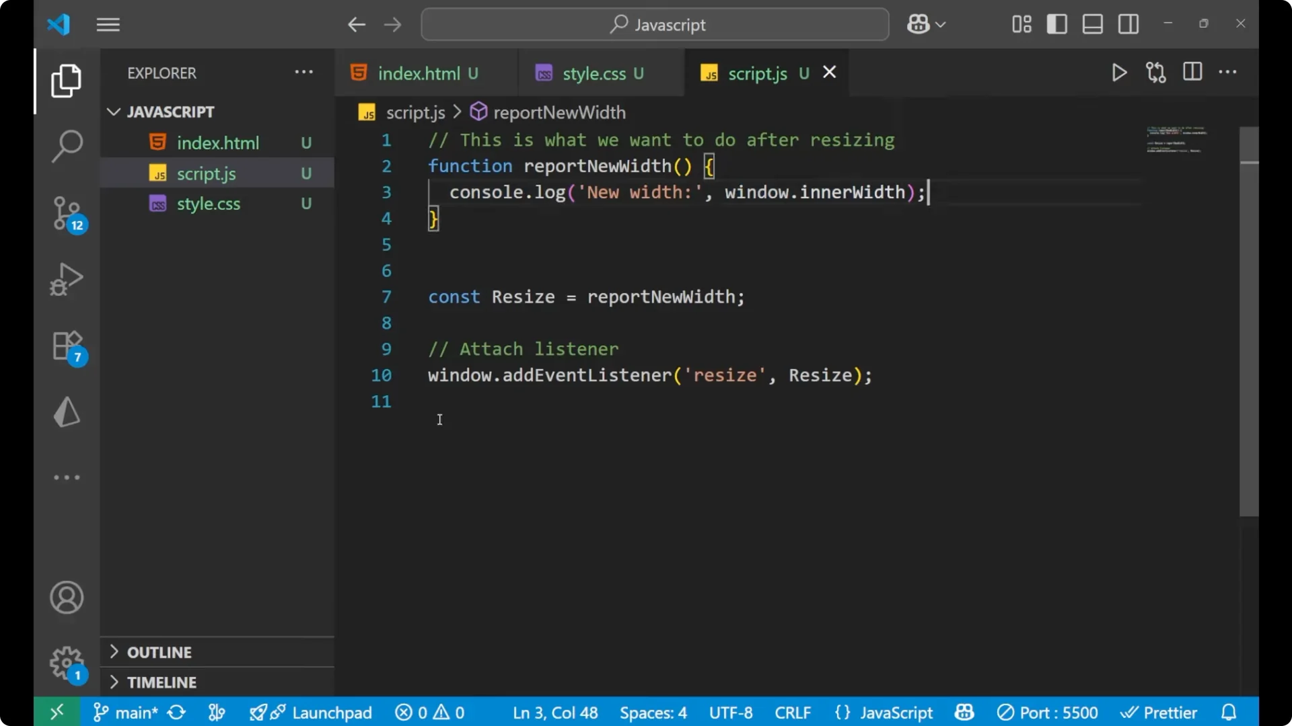Collapse the JAVASCRIPT folder
The height and width of the screenshot is (726, 1292).
113,111
